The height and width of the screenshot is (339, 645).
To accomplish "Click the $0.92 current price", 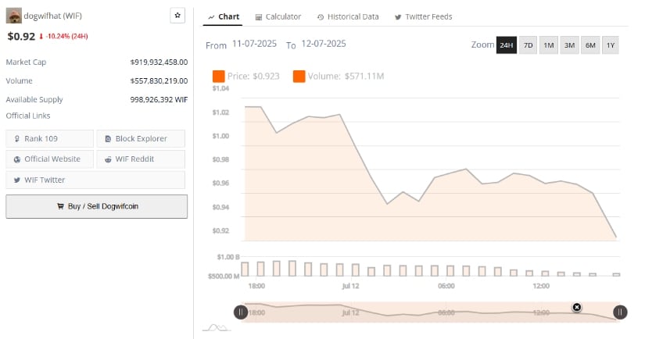I will (x=21, y=37).
